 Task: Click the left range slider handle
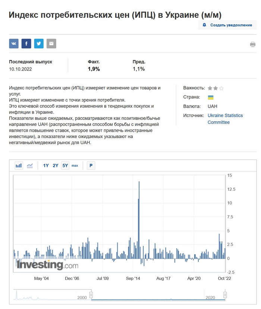91,295
